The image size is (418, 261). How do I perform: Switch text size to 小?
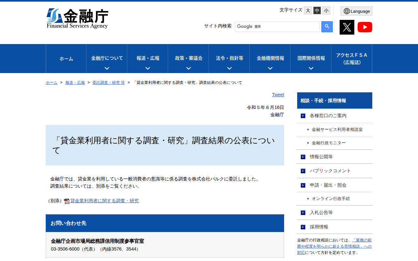click(326, 10)
